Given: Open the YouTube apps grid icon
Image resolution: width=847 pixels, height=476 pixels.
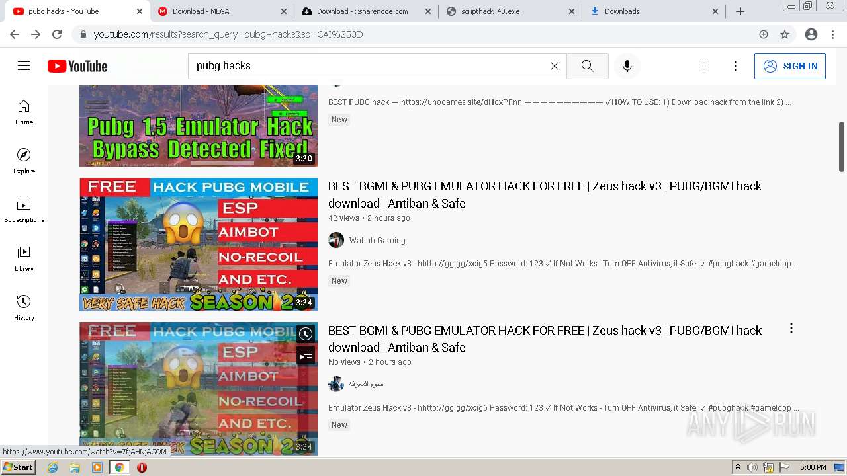Looking at the screenshot, I should (704, 66).
